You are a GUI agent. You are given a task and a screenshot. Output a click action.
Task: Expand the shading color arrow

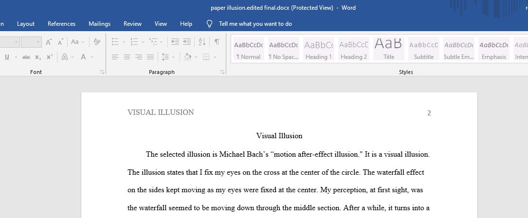tap(196, 57)
